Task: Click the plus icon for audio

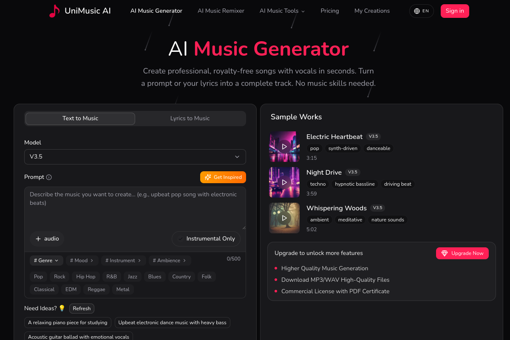Action: [38, 239]
